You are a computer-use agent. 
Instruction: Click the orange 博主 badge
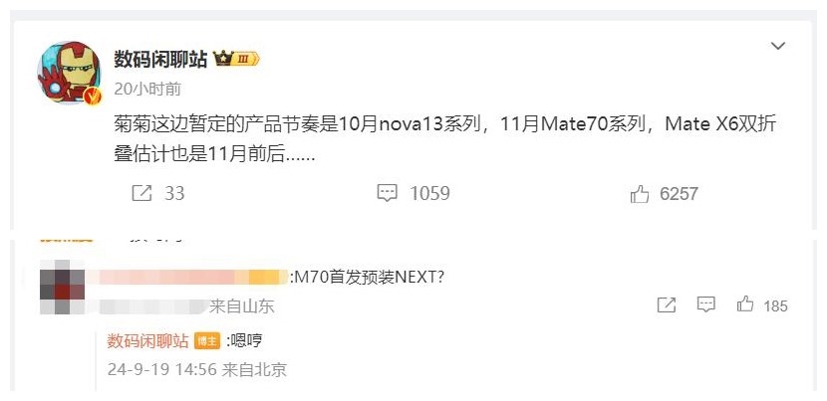tap(207, 341)
